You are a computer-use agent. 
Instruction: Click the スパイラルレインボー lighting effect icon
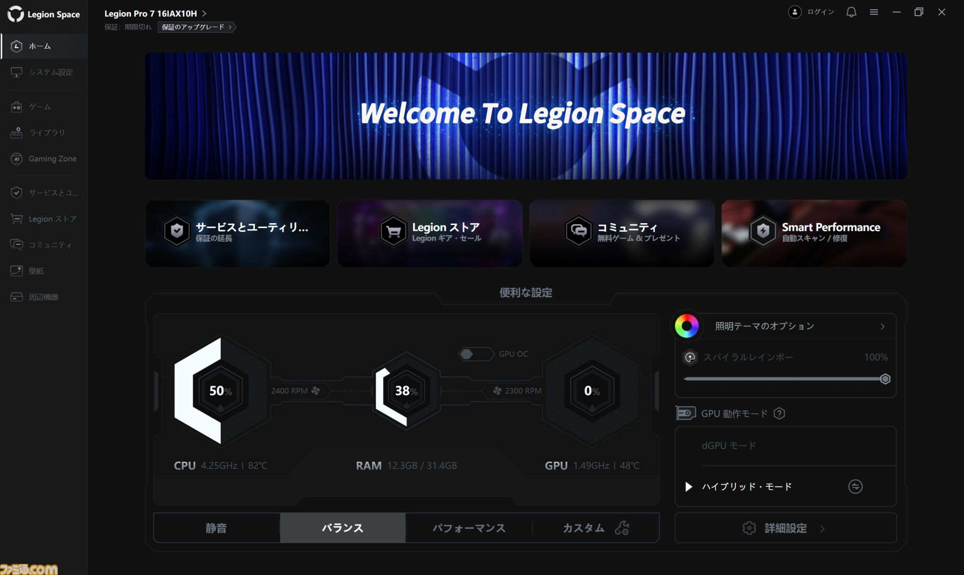coord(690,357)
